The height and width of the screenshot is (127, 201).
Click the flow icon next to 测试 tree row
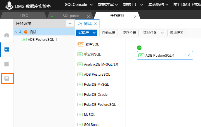click(21, 32)
